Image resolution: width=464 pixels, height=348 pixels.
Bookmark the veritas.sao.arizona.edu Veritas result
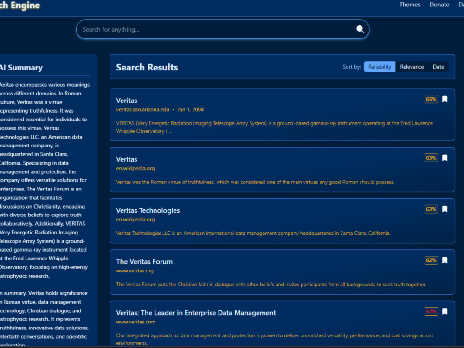coord(445,99)
